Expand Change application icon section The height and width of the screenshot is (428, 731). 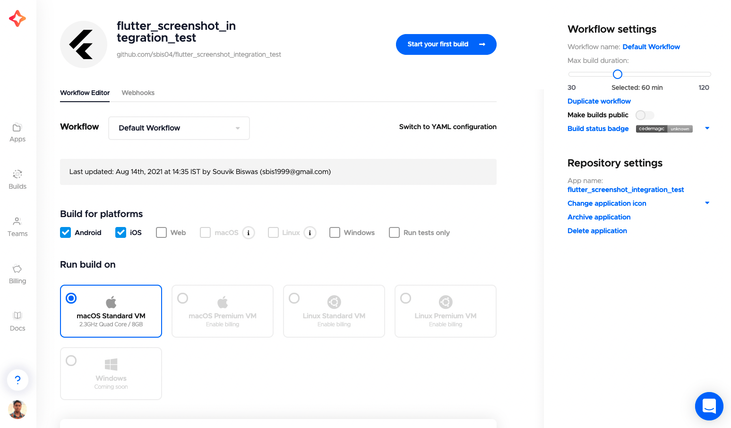[707, 203]
